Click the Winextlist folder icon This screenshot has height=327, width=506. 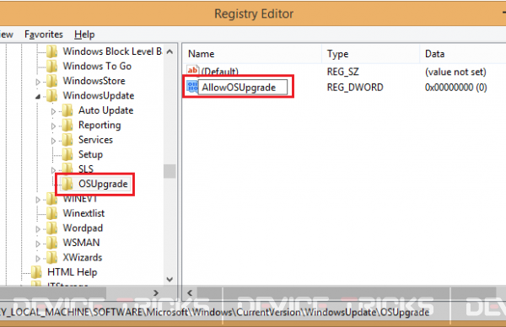[52, 213]
